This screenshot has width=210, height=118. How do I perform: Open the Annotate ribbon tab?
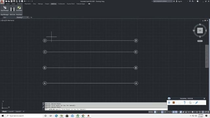tap(20, 4)
